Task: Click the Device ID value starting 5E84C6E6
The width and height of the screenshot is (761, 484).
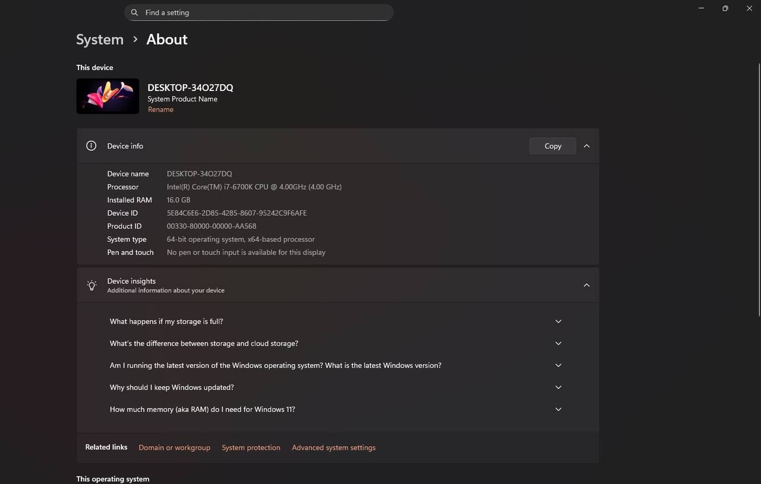Action: [237, 213]
